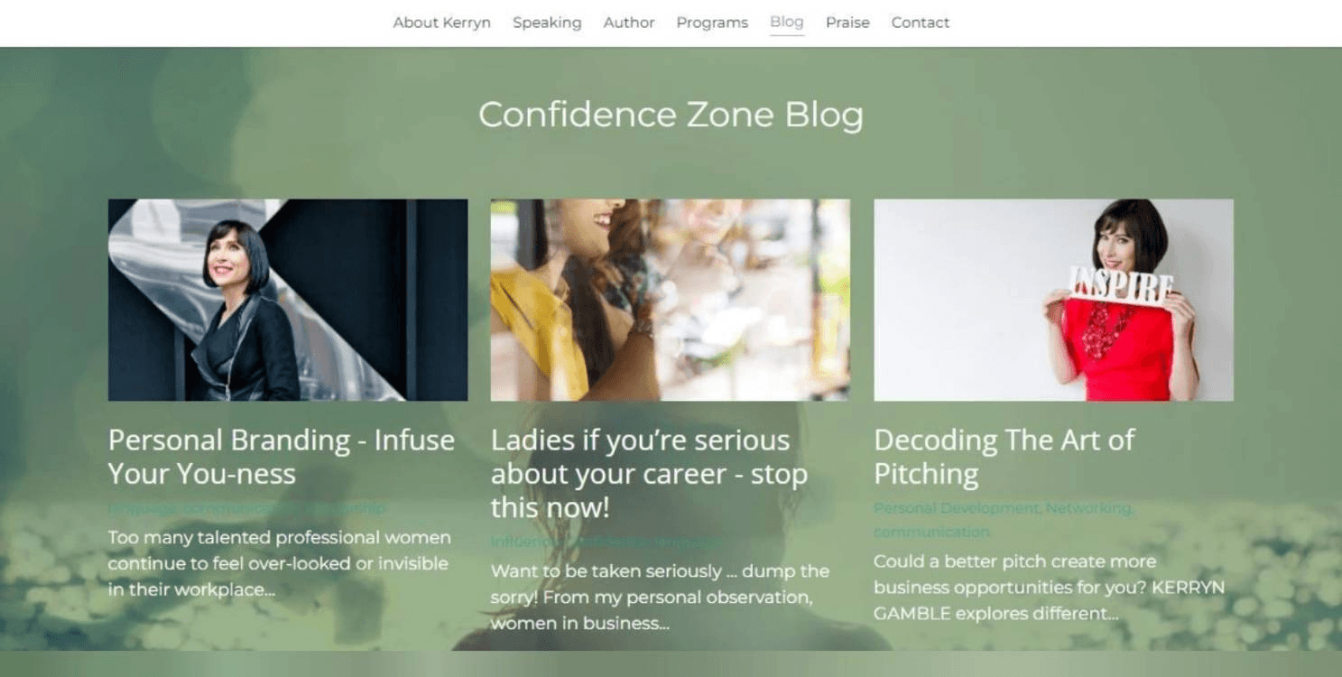The width and height of the screenshot is (1342, 677).
Task: Open 'Ladies if you're serious about your career' post
Action: coord(649,474)
